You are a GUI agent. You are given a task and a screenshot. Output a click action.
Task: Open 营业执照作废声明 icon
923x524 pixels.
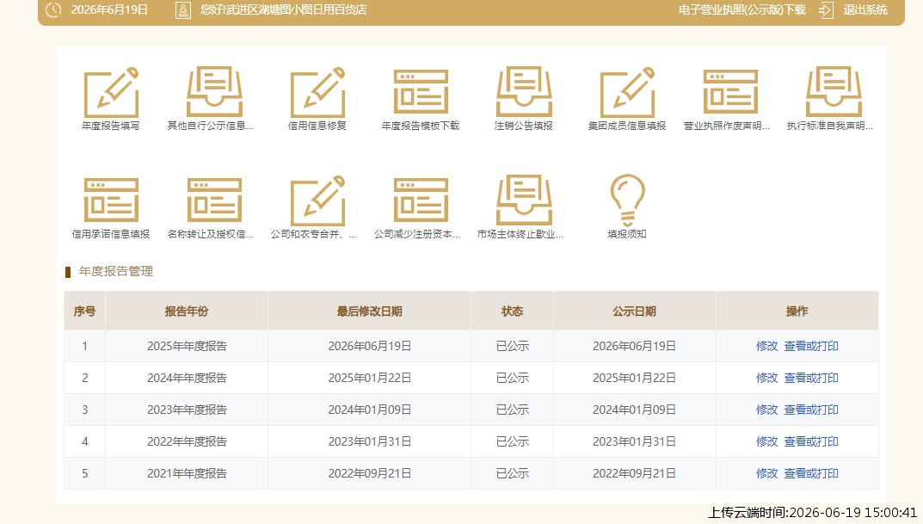tap(730, 92)
